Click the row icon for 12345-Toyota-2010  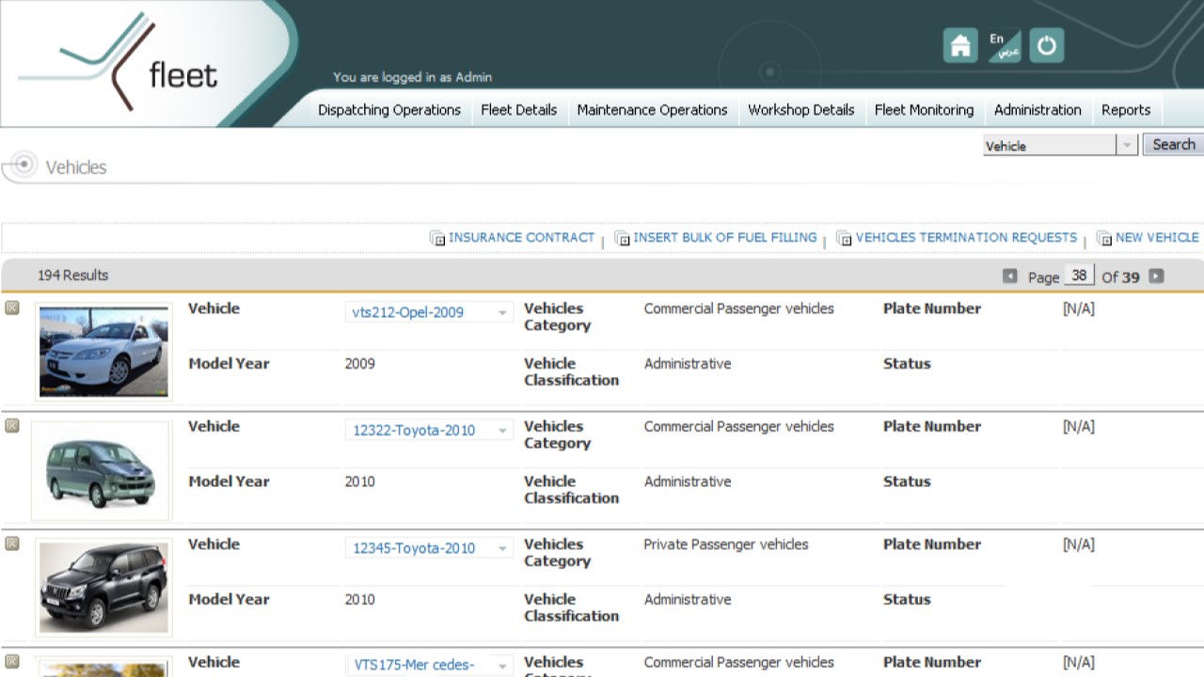(x=12, y=543)
